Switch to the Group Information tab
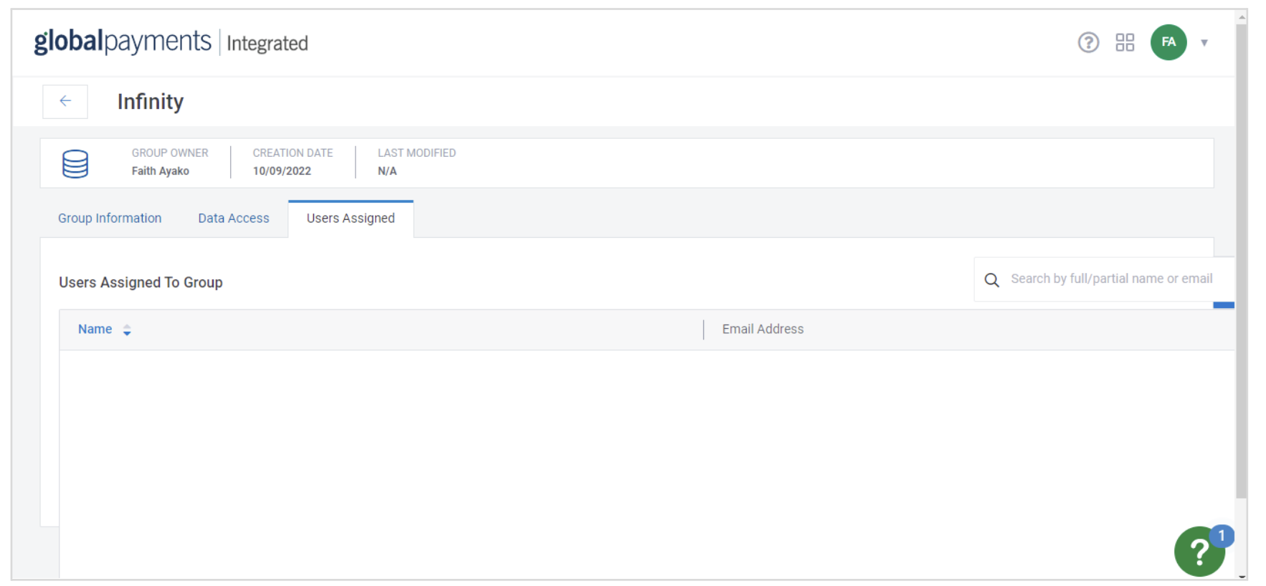Image resolution: width=1266 pixels, height=586 pixels. [x=110, y=218]
